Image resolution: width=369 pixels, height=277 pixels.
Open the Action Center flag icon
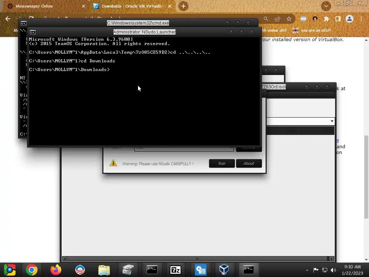pos(316,270)
